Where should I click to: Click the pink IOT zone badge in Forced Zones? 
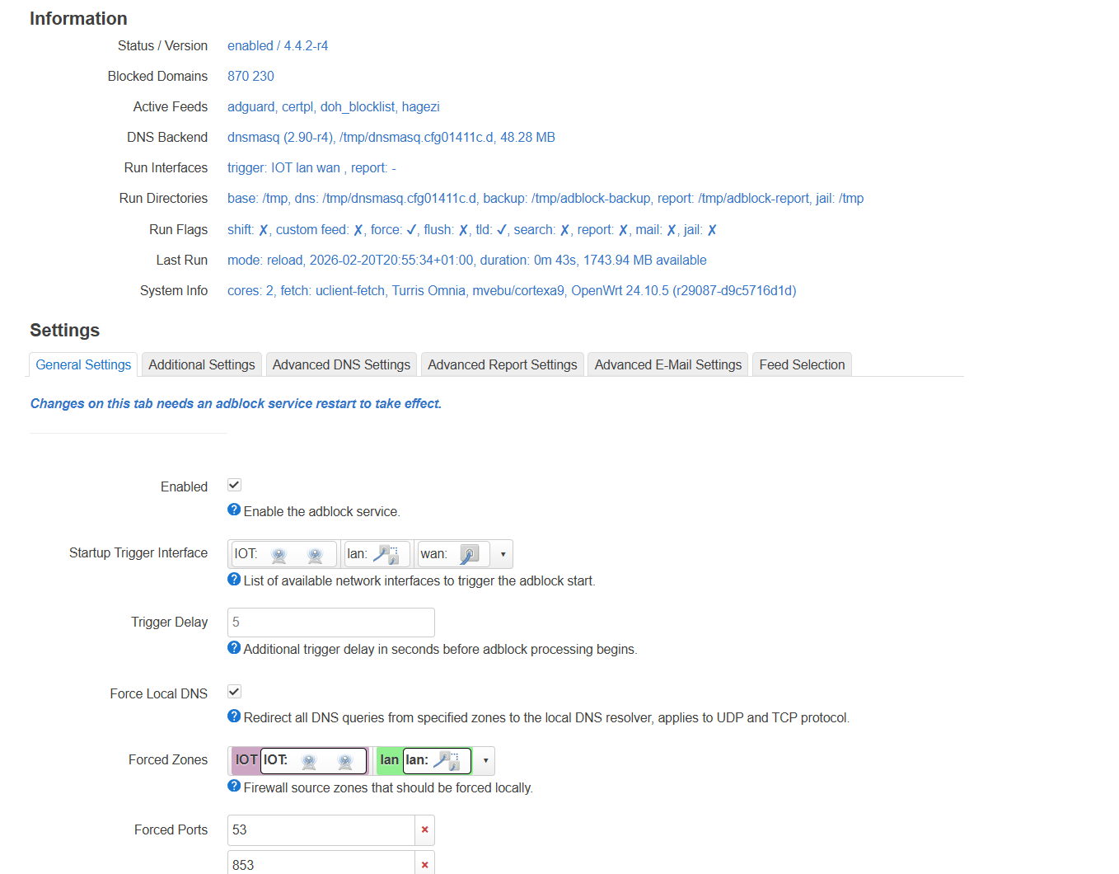tap(246, 760)
